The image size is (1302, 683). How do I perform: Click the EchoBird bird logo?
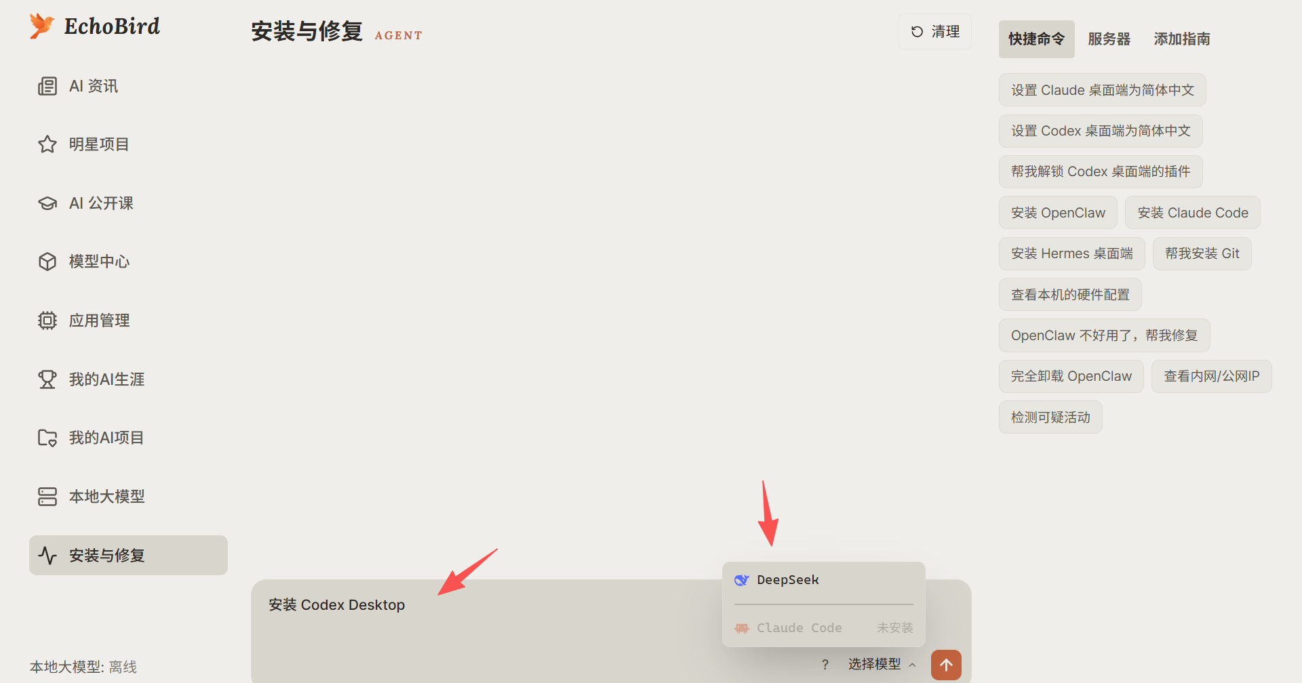point(41,26)
